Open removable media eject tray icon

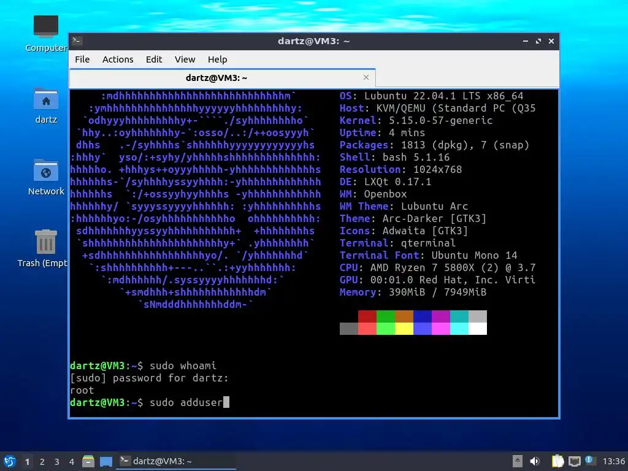click(x=517, y=461)
